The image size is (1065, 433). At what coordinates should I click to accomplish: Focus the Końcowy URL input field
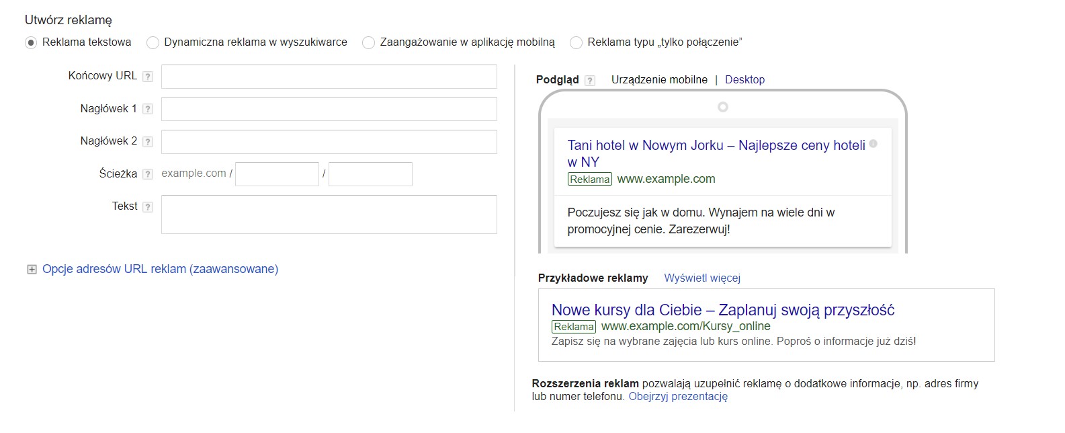click(x=329, y=77)
